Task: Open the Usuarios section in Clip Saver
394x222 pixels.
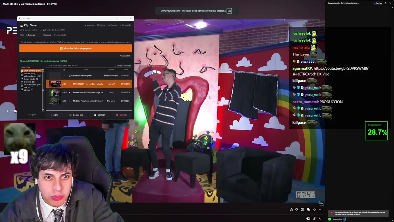Action: (90, 25)
